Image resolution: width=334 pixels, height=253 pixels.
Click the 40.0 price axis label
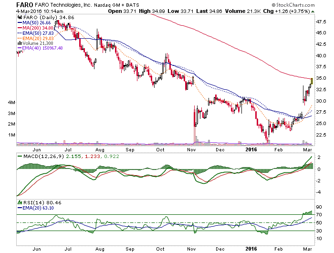pos(321,56)
